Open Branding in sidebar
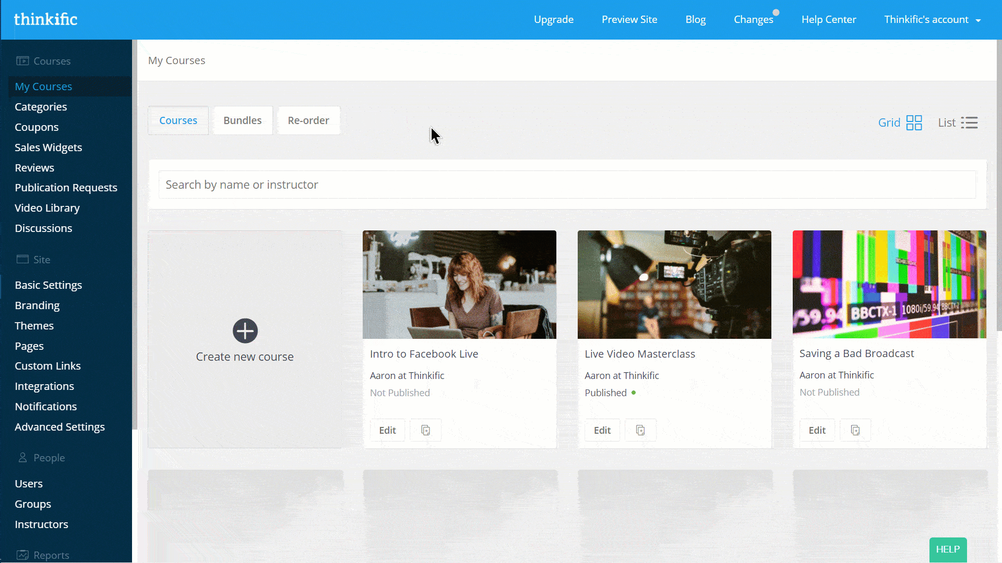The image size is (1002, 563). (37, 305)
